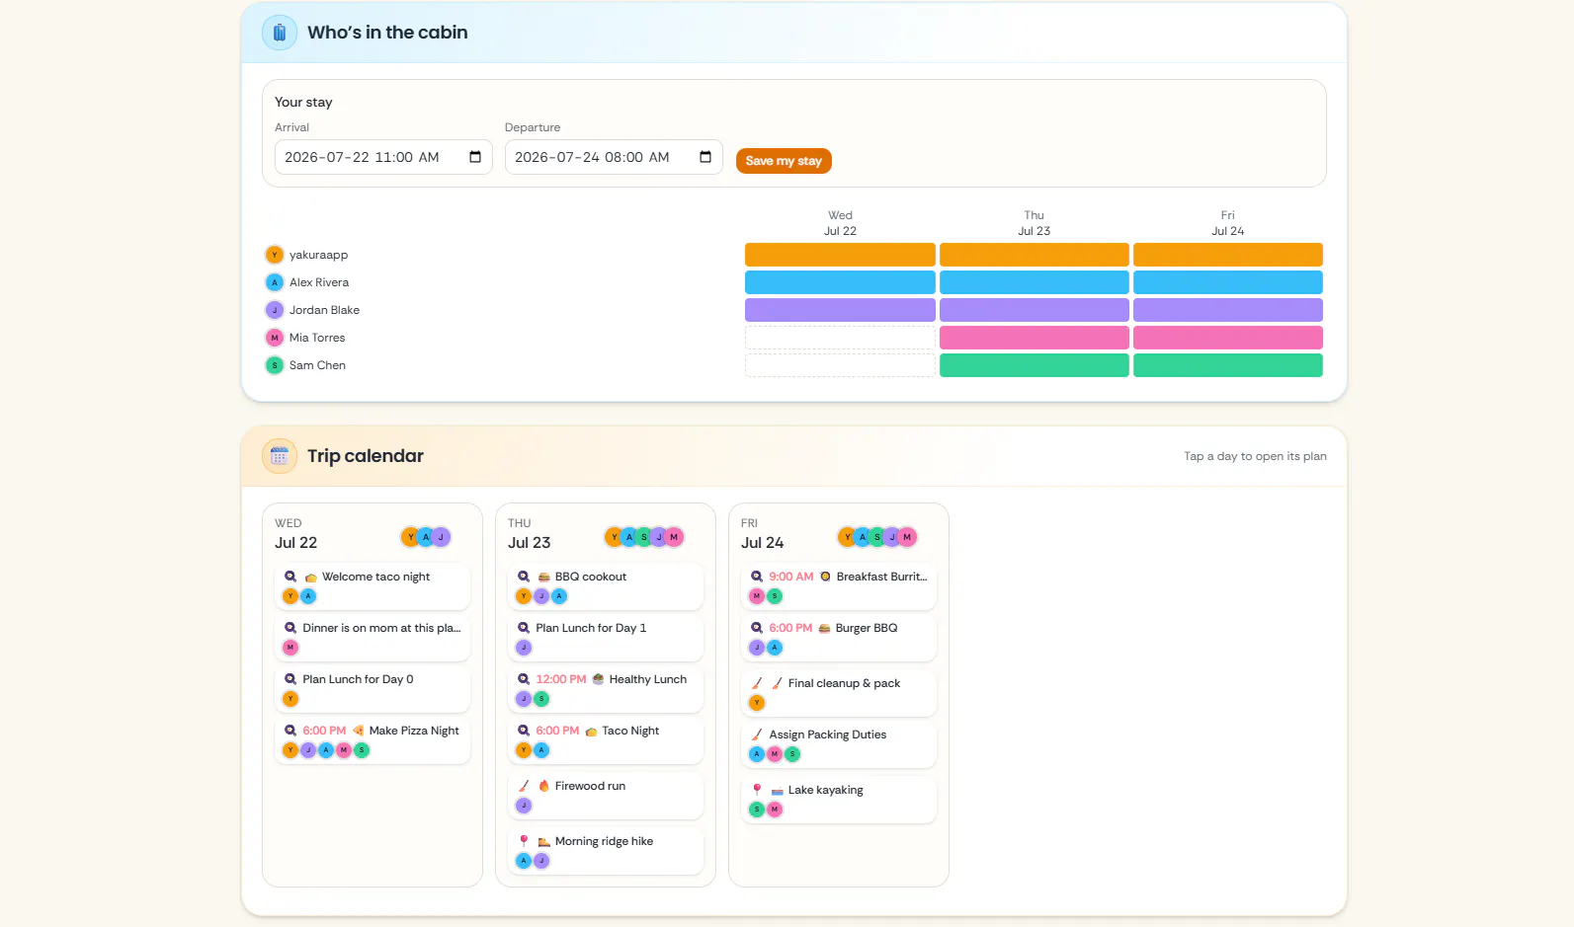Click the pin icon on Morning ridge hike
Screen dimensions: 1574x927
[524, 841]
